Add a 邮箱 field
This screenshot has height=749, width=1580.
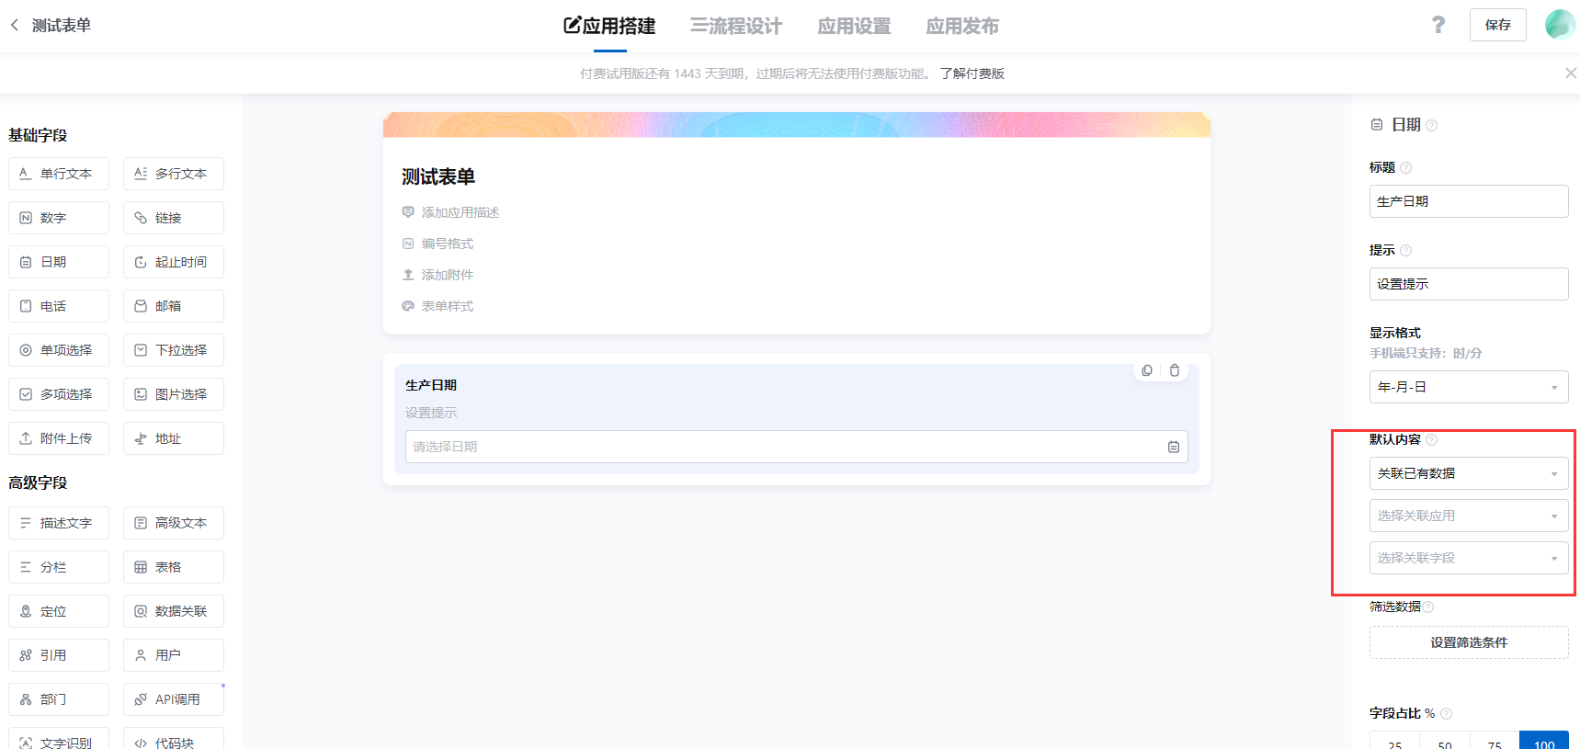coord(174,306)
